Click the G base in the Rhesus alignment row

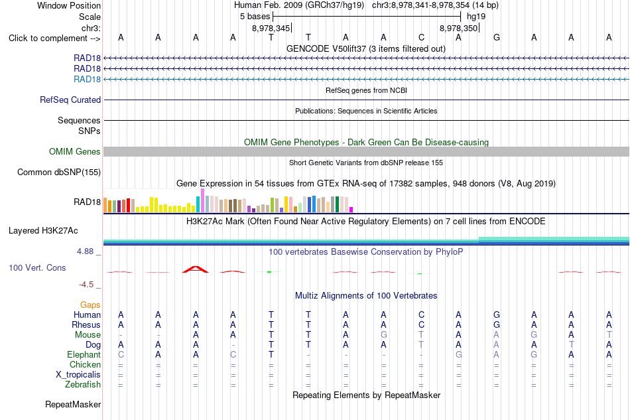(497, 324)
